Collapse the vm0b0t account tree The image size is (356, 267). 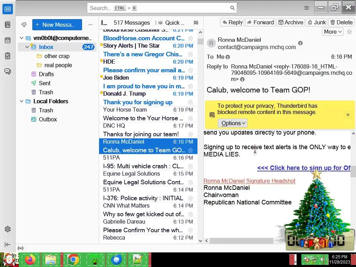22,38
